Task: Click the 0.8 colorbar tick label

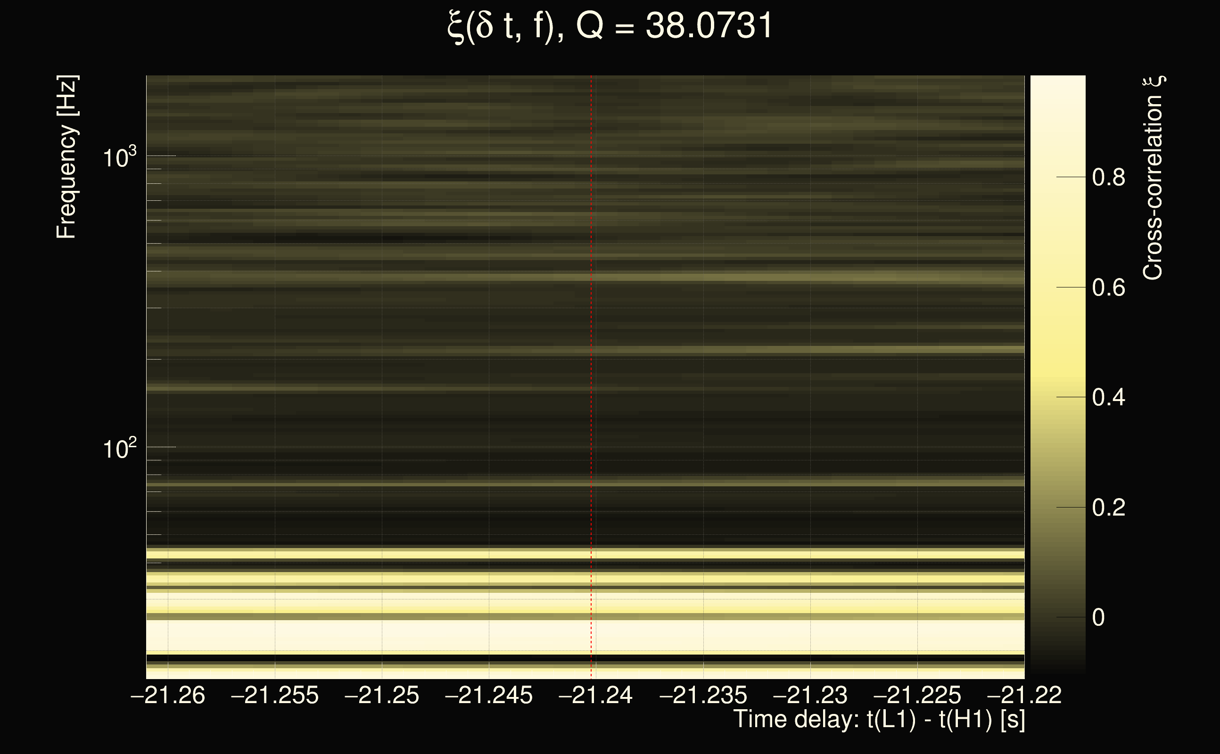Action: point(1108,178)
